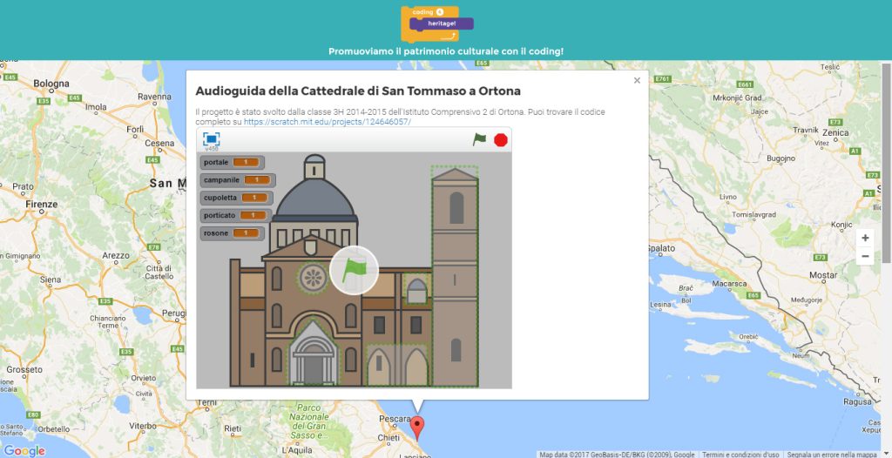Click the Mrkonjić Grad label
This screenshot has width=892, height=458.
[737, 98]
